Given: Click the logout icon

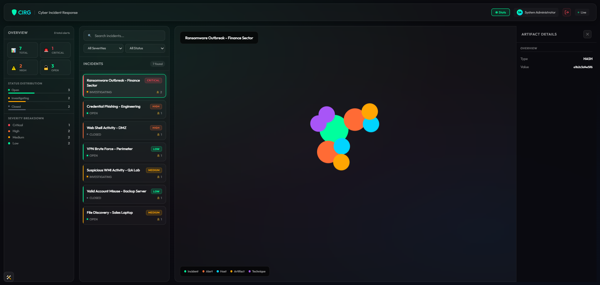Looking at the screenshot, I should tap(567, 12).
